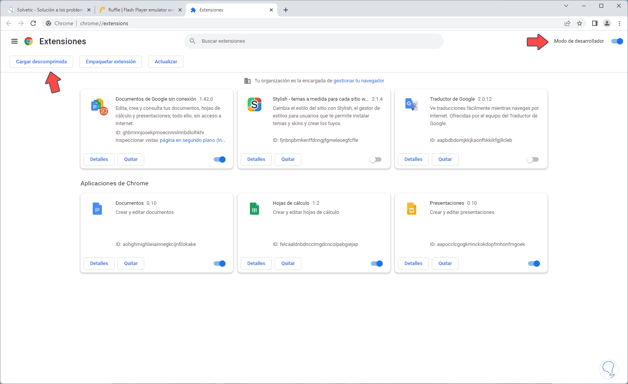Click the Presentaciones app icon
This screenshot has width=628, height=384.
click(x=412, y=209)
